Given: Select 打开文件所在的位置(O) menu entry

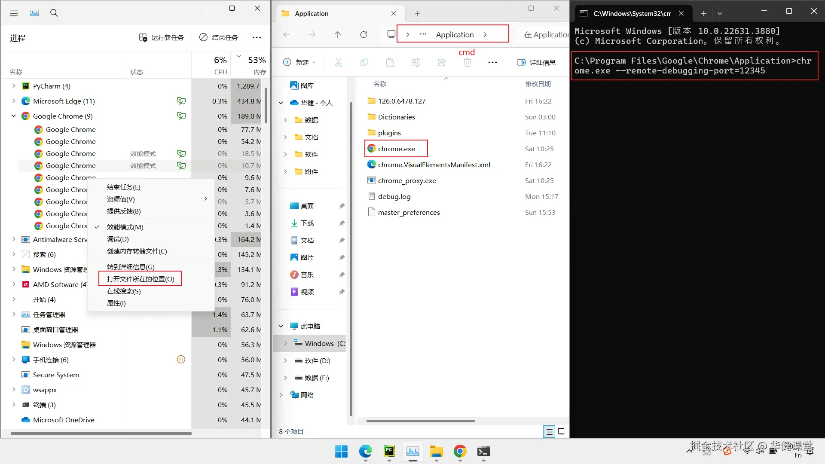Looking at the screenshot, I should [140, 279].
